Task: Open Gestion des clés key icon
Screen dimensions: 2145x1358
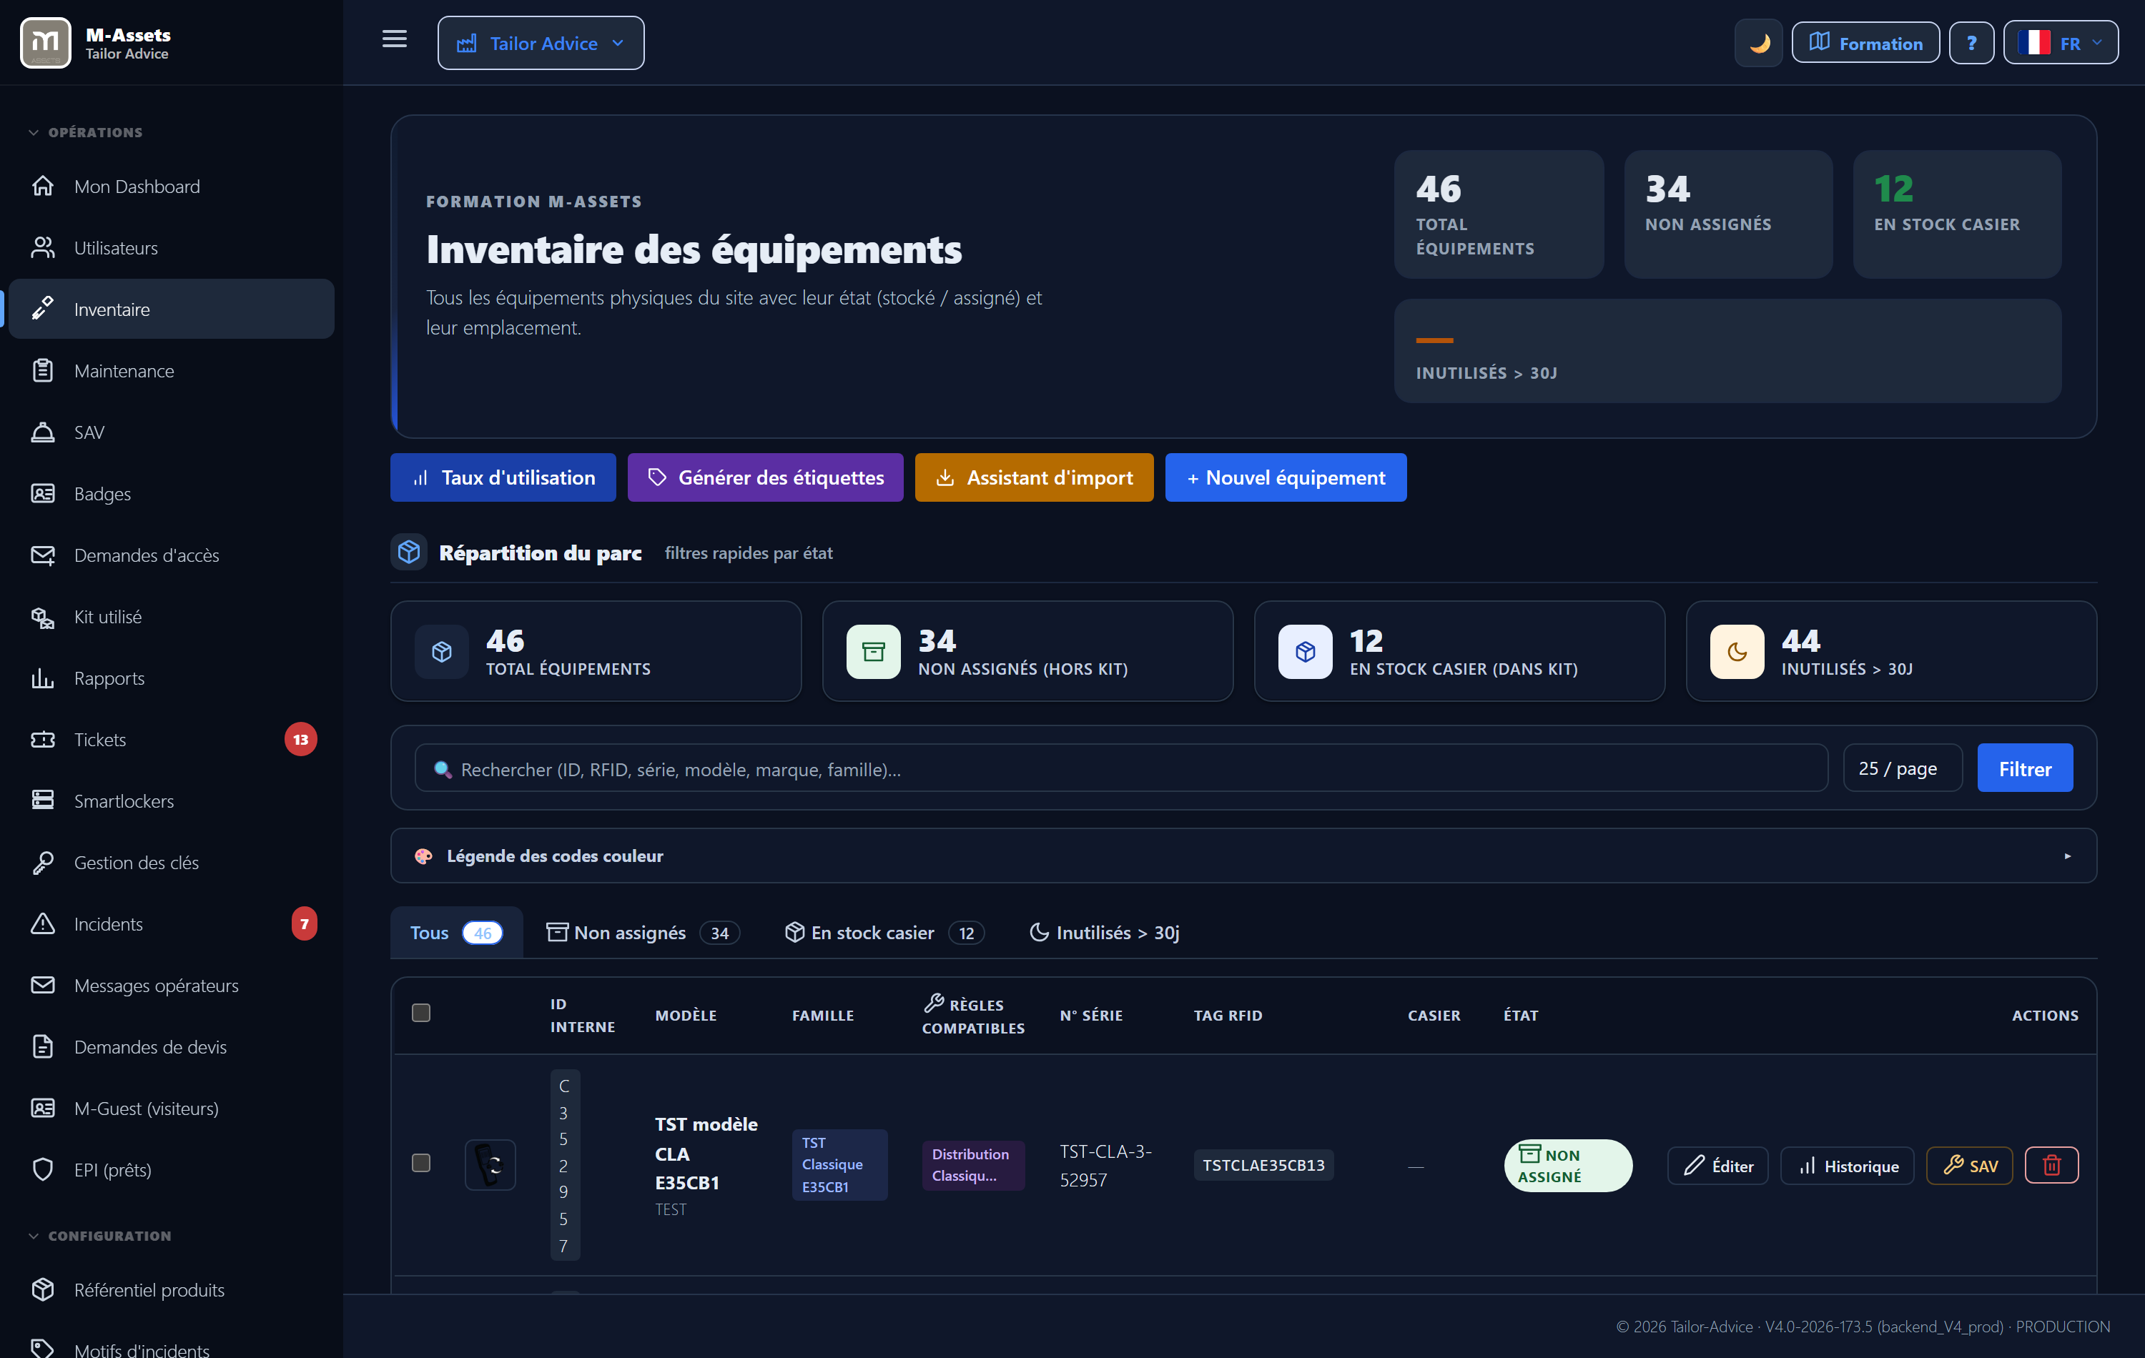Action: point(43,862)
